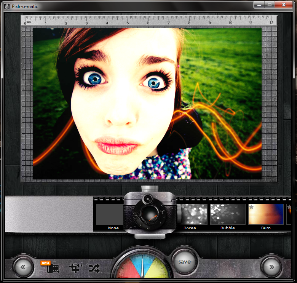Viewport: 297px width, 283px height.
Task: Click the orange new badge
Action: point(45,263)
